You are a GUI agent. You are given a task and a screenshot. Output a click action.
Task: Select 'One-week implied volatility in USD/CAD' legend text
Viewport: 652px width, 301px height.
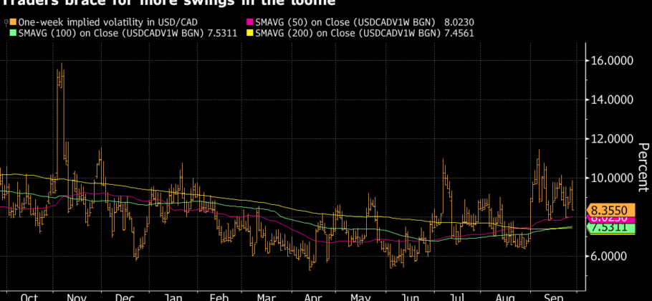(x=107, y=22)
